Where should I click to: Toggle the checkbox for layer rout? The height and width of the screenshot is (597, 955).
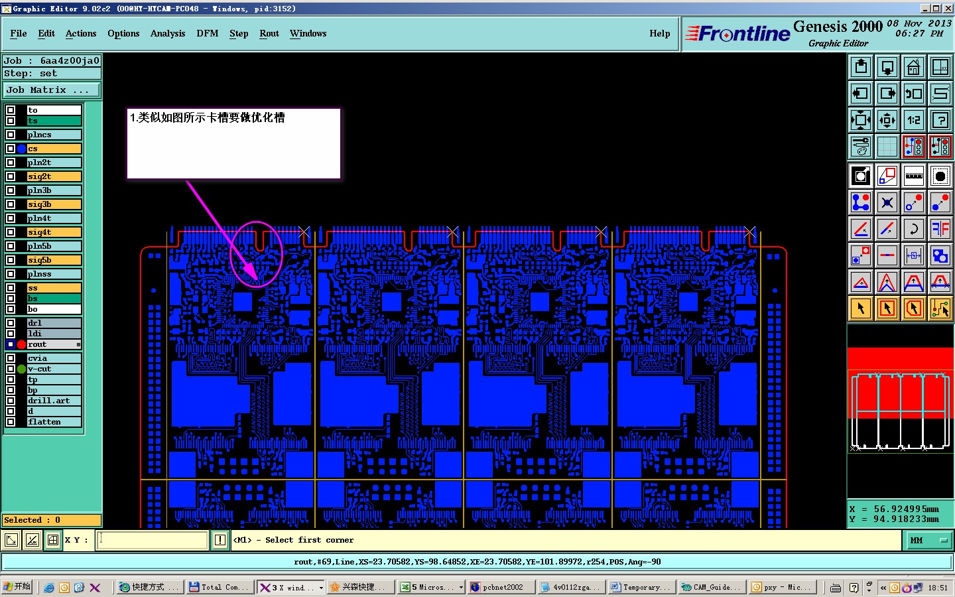point(11,344)
